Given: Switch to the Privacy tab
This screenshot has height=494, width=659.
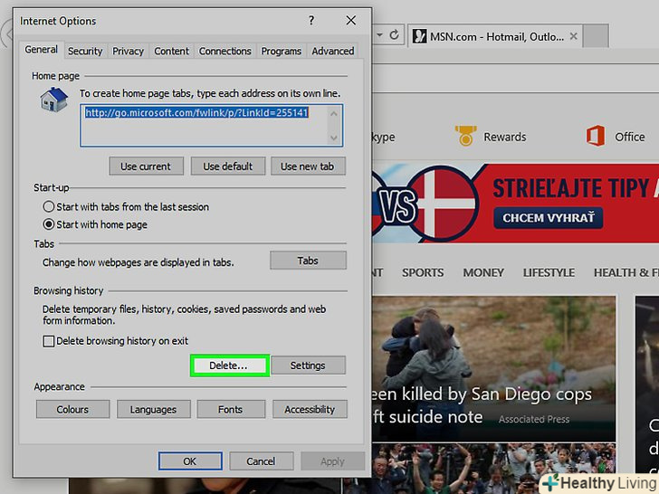Looking at the screenshot, I should [x=128, y=51].
